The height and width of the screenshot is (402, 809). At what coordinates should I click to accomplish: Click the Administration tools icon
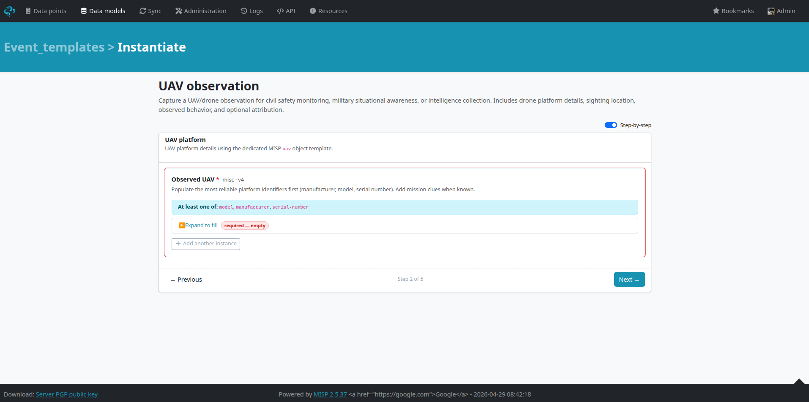tap(178, 11)
